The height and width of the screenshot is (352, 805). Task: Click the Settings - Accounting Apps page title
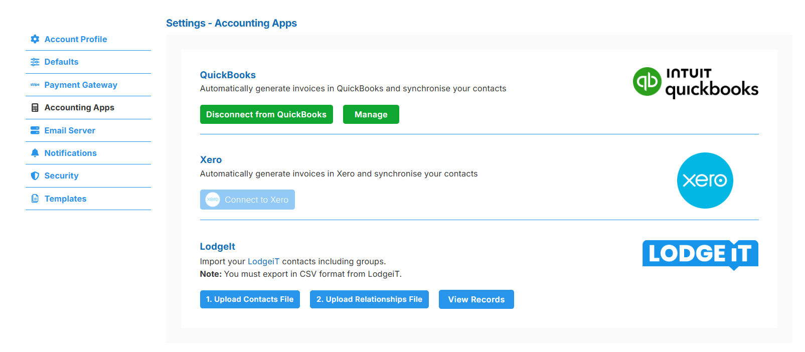click(231, 23)
